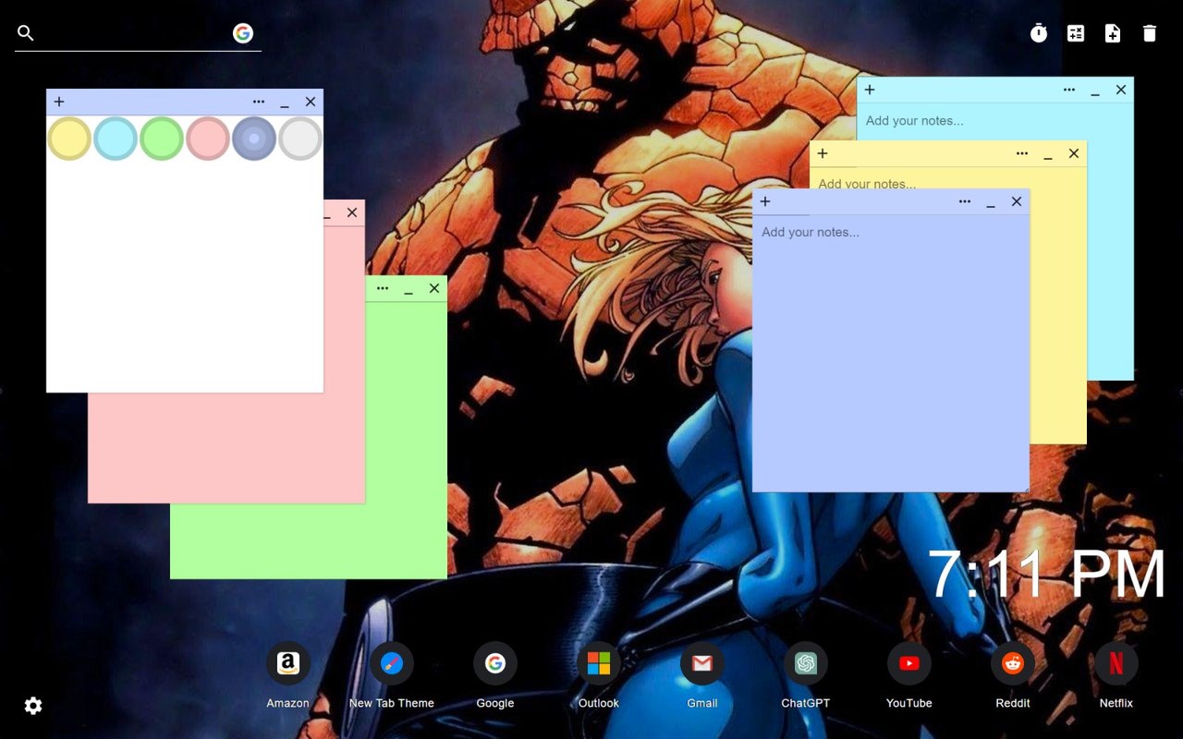Select the light blue color swatch
Viewport: 1183px width, 739px height.
coord(116,139)
